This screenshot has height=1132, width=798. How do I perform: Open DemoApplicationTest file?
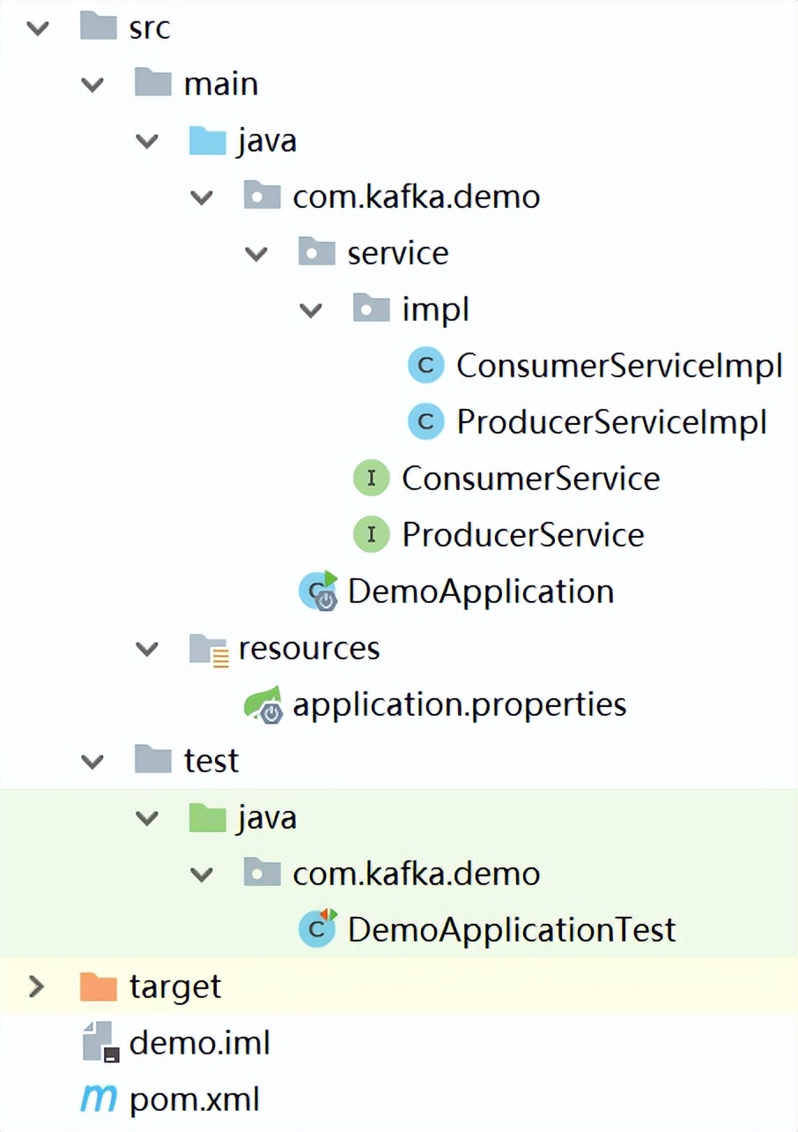pos(512,931)
